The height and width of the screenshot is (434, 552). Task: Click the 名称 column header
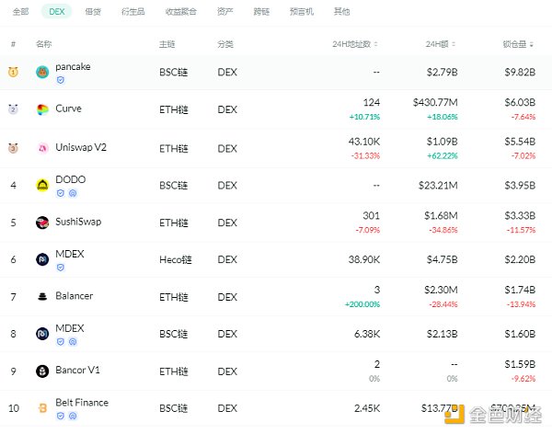click(x=43, y=44)
